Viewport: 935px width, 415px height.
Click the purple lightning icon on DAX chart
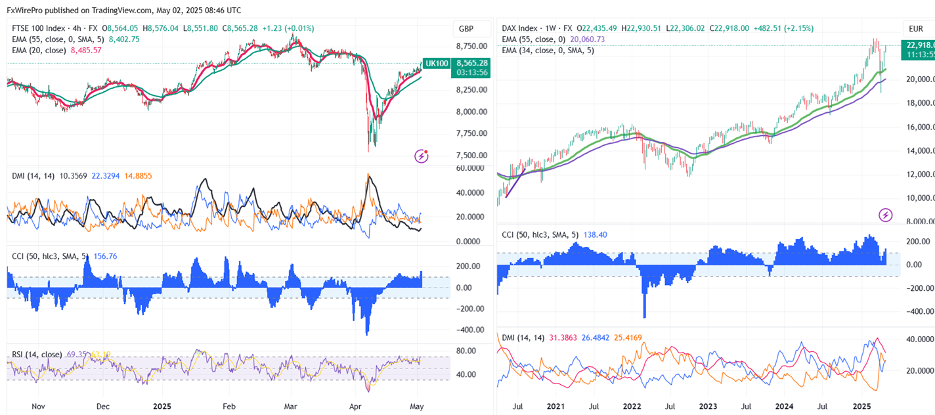click(x=886, y=215)
